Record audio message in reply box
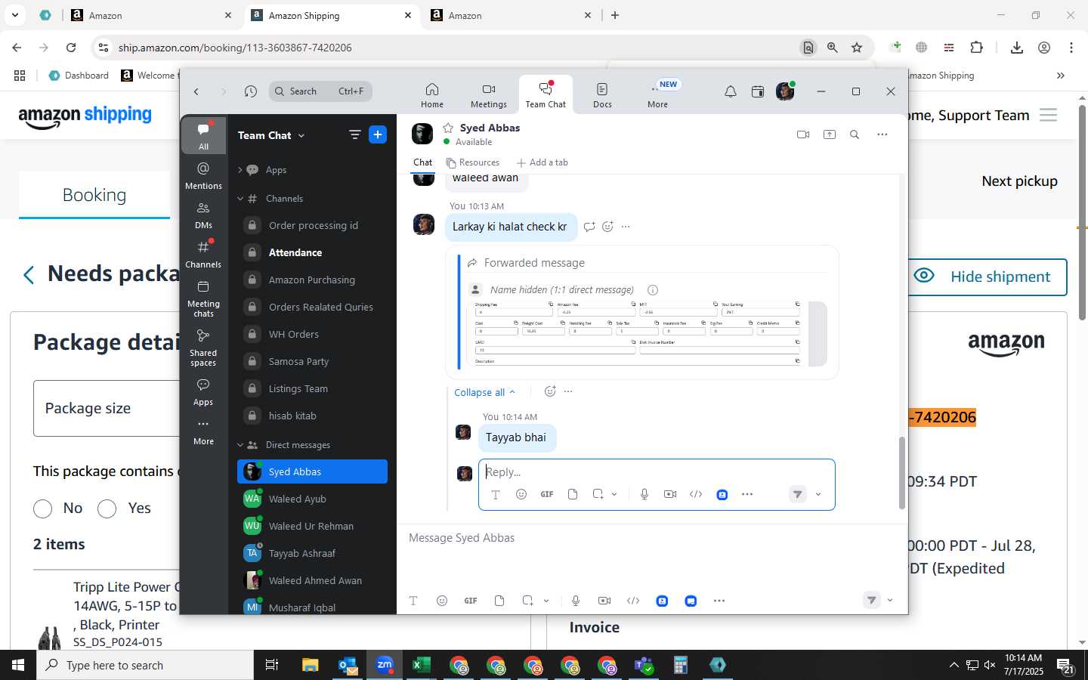1088x680 pixels. point(644,494)
